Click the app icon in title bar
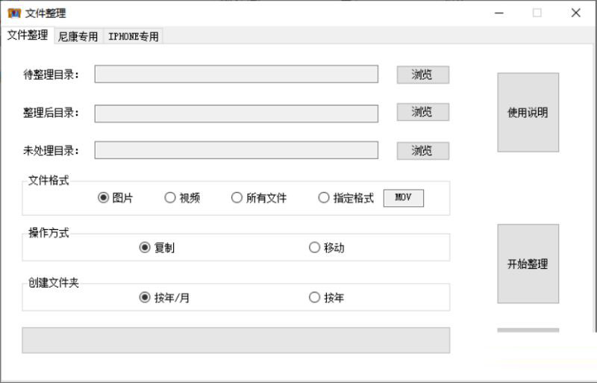 coord(14,13)
